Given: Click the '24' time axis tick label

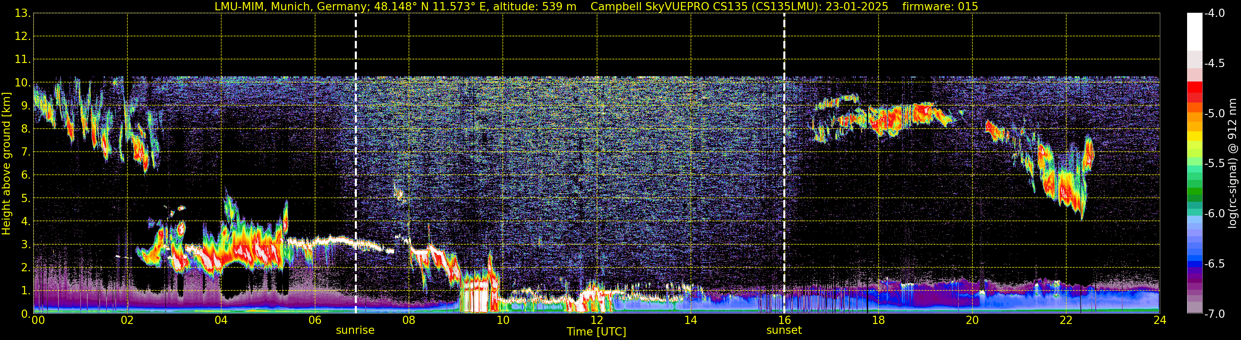Looking at the screenshot, I should pyautogui.click(x=1160, y=320).
